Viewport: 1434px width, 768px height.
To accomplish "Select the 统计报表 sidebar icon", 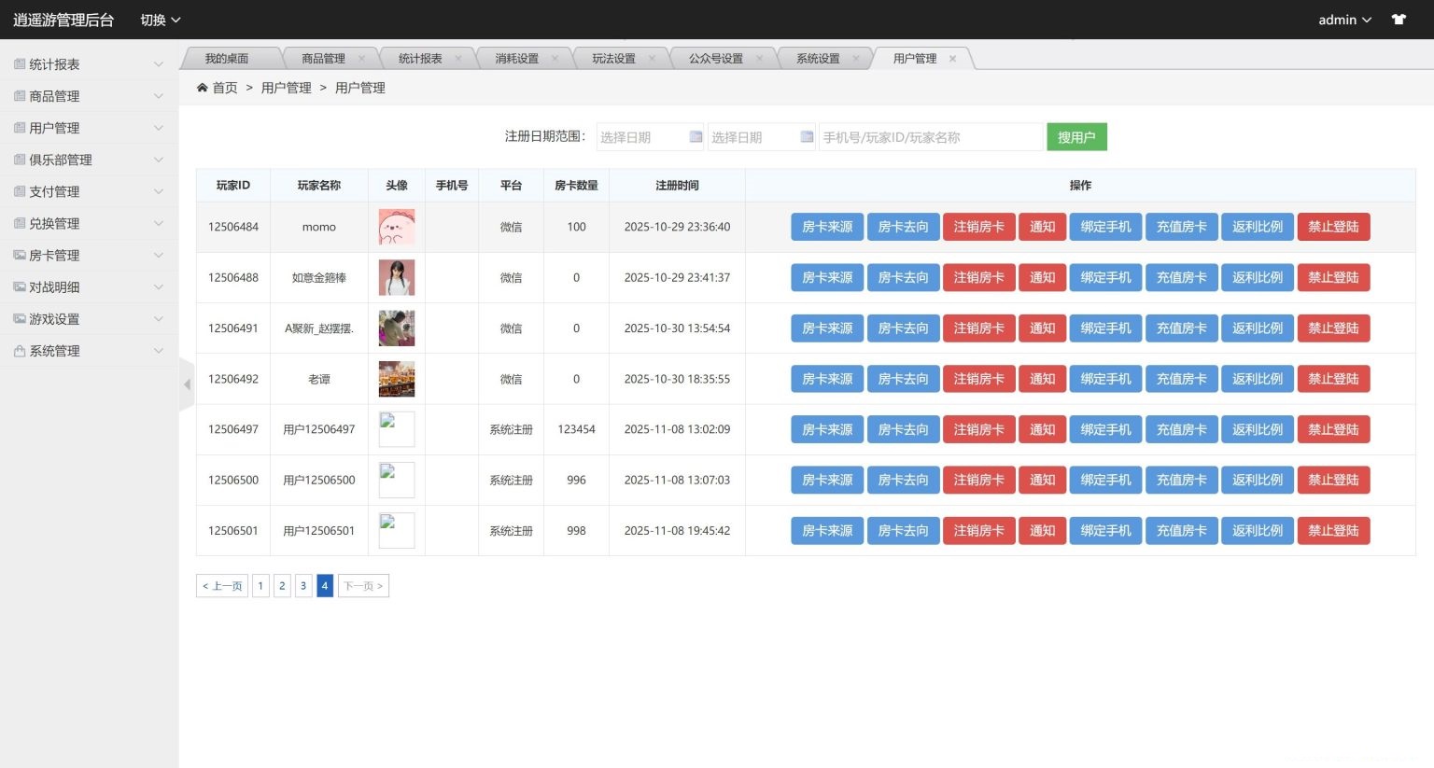I will click(x=18, y=63).
